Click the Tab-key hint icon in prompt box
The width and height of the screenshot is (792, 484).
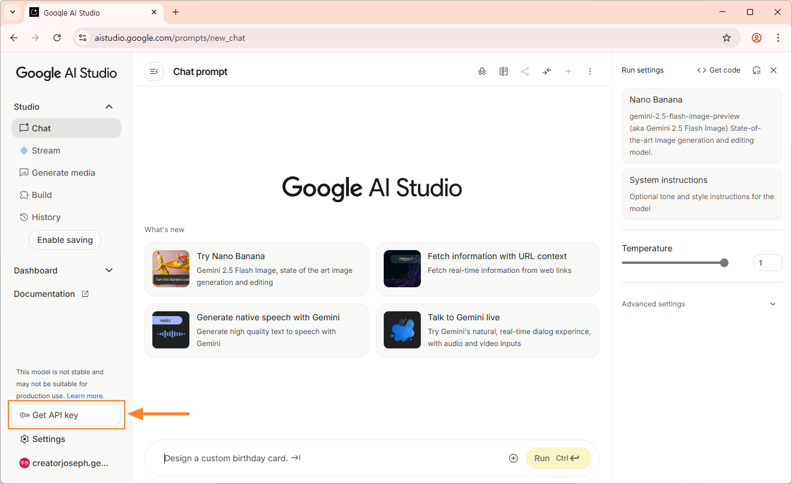coord(296,458)
